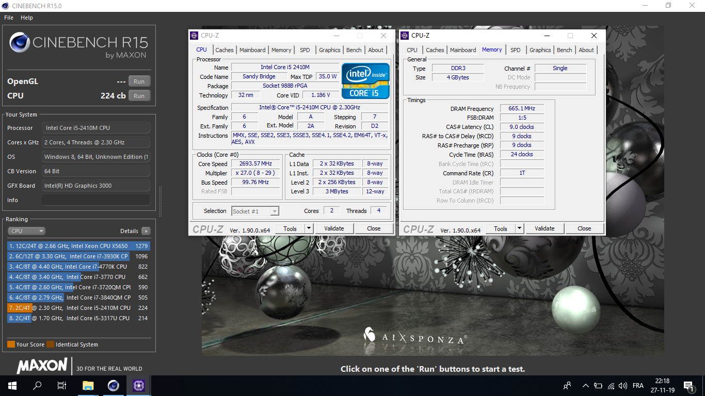The image size is (705, 396).
Task: Open the Windows Start menu
Action: click(x=12, y=386)
